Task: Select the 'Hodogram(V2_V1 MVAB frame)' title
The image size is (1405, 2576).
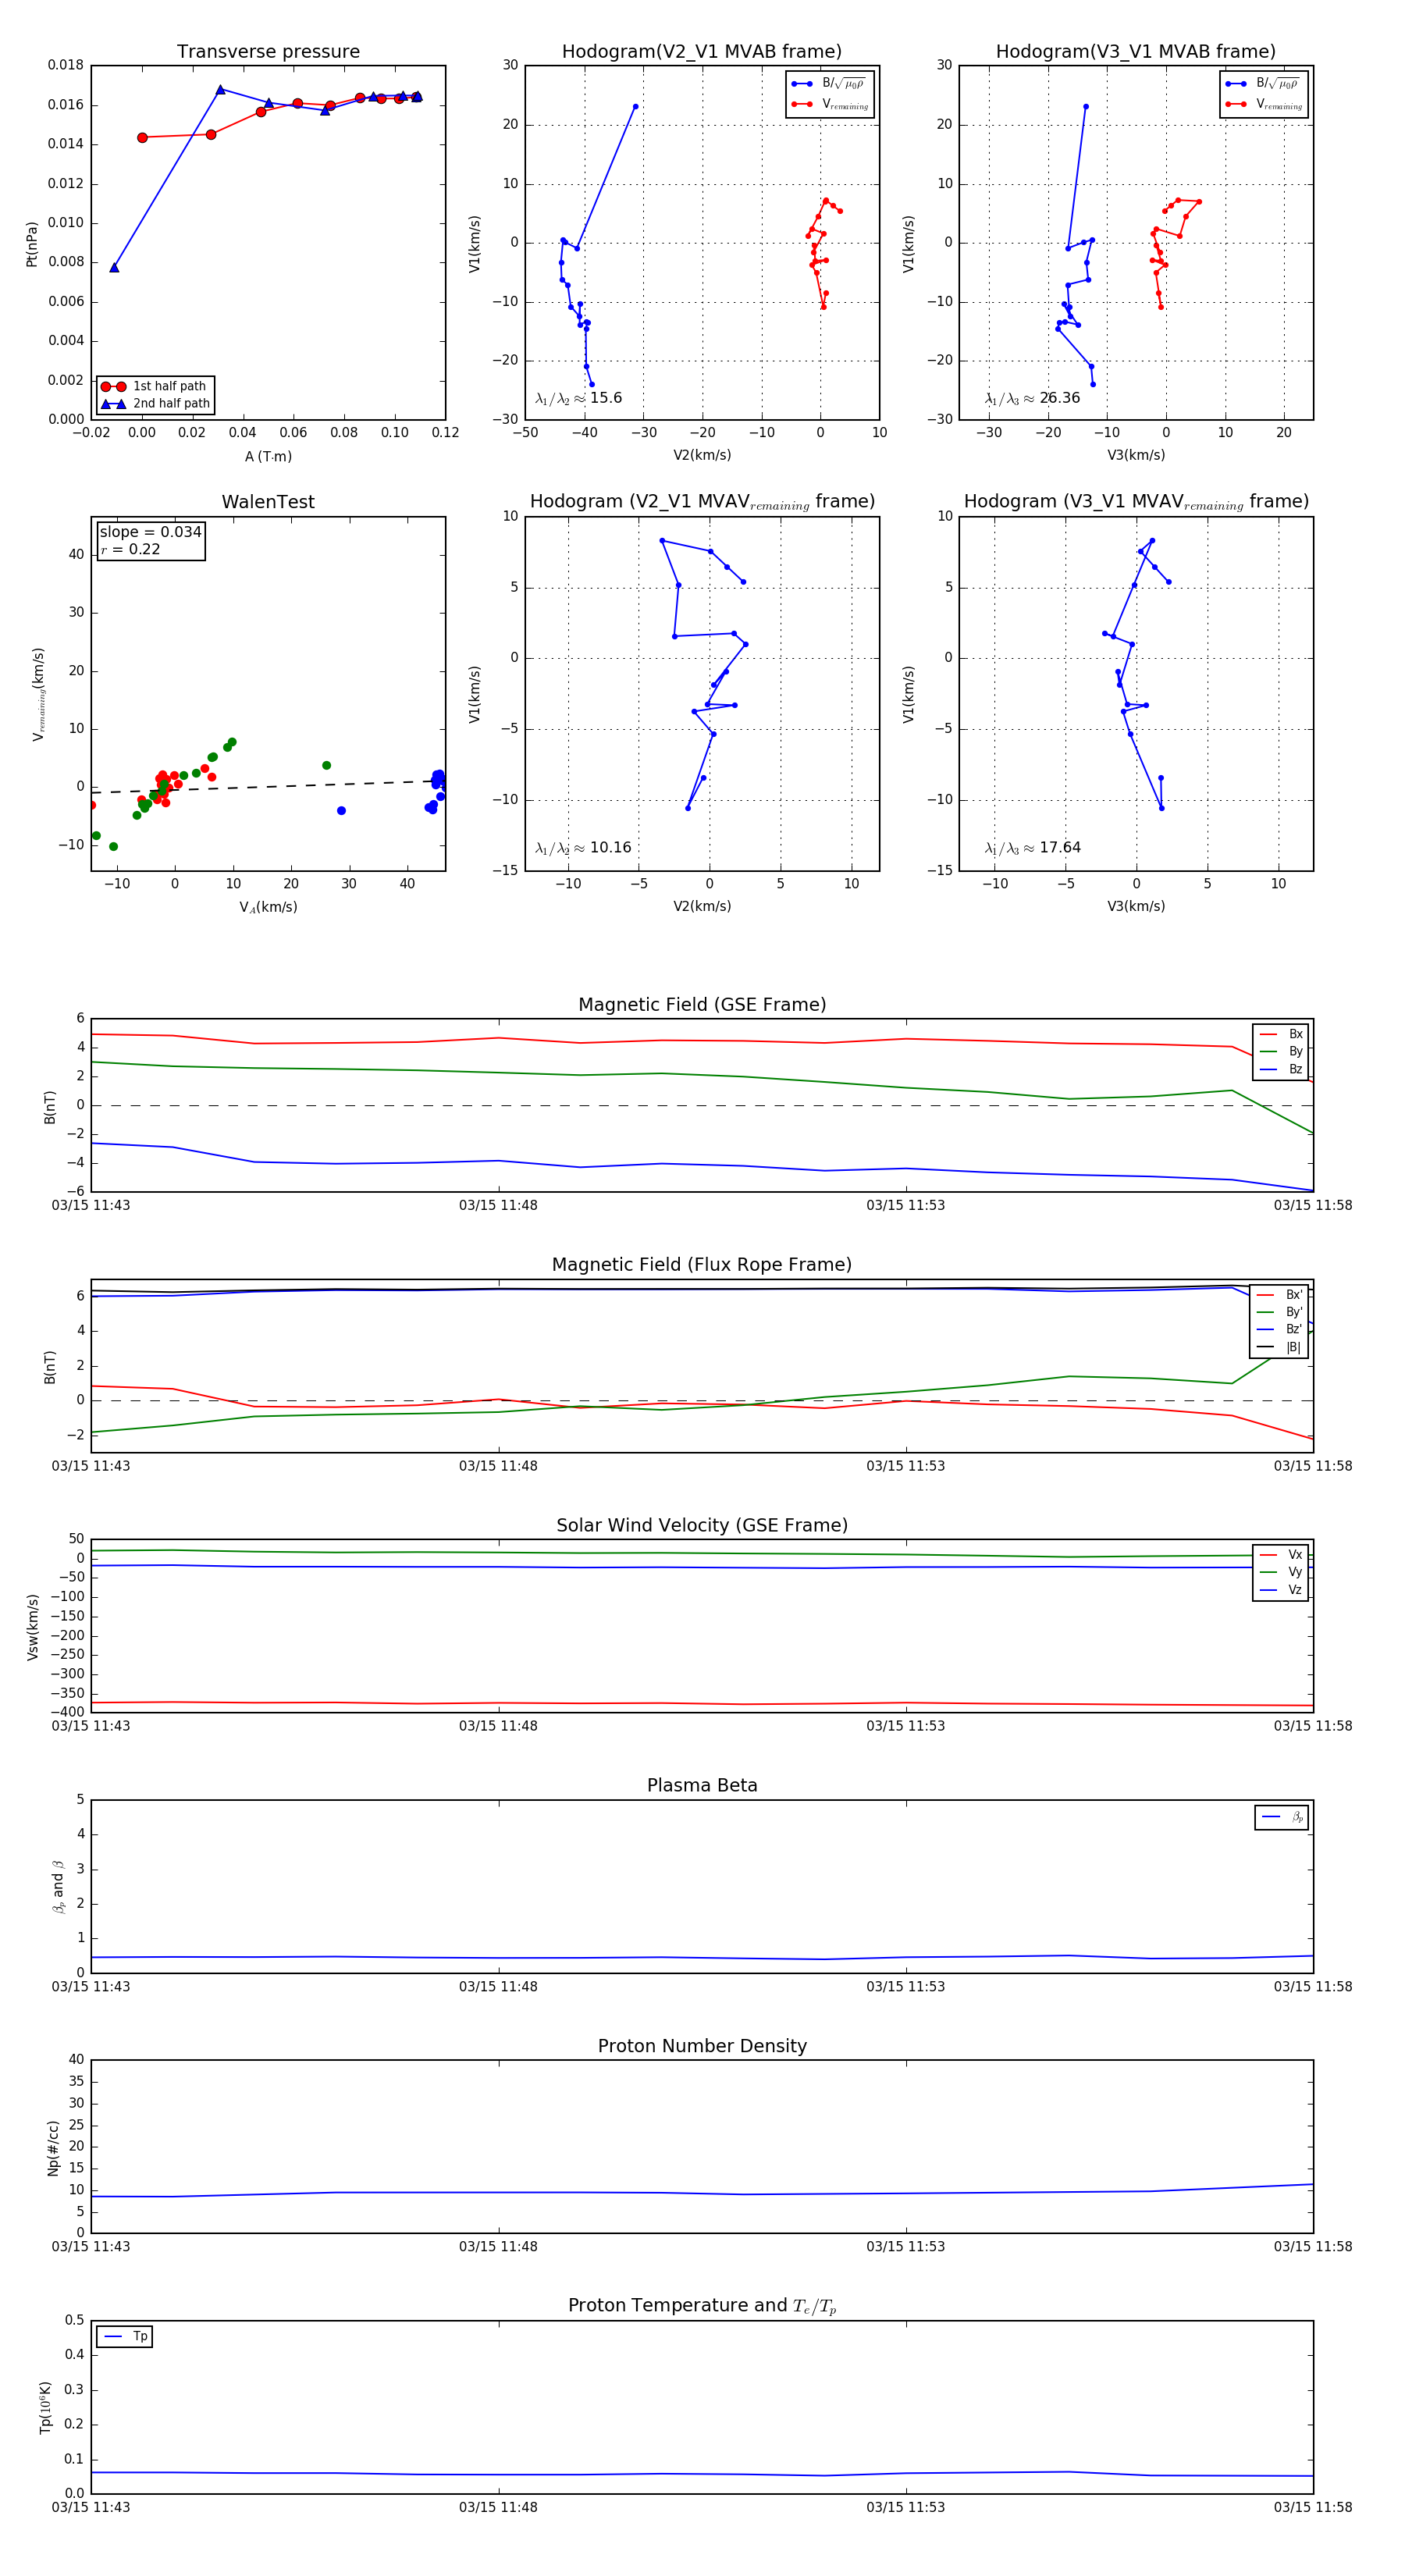Action: (702, 52)
